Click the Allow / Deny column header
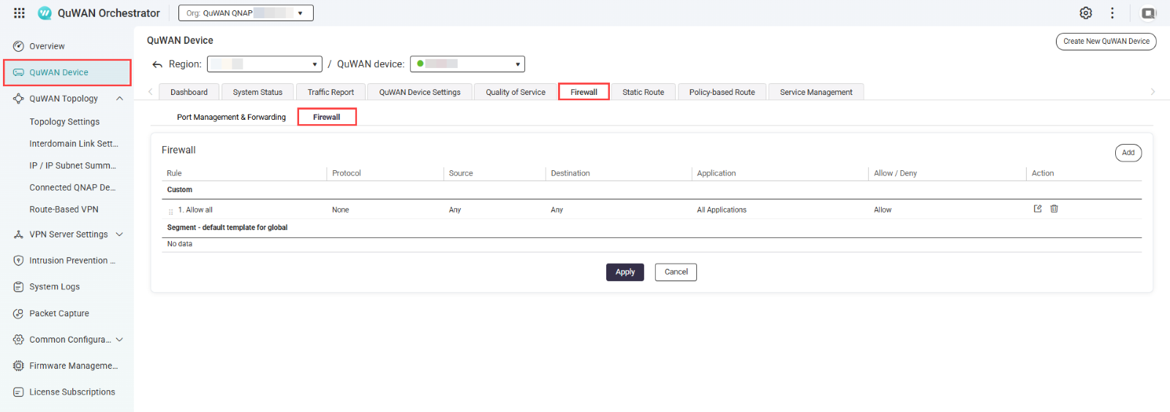The height and width of the screenshot is (412, 1170). point(895,173)
